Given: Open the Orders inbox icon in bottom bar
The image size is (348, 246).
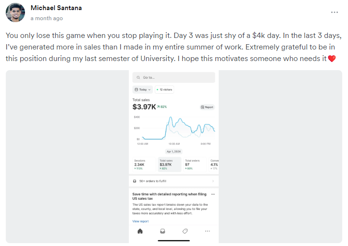Looking at the screenshot, I should pos(162,231).
